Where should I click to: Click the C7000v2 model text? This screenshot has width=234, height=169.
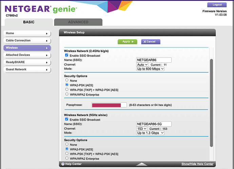pyautogui.click(x=12, y=16)
